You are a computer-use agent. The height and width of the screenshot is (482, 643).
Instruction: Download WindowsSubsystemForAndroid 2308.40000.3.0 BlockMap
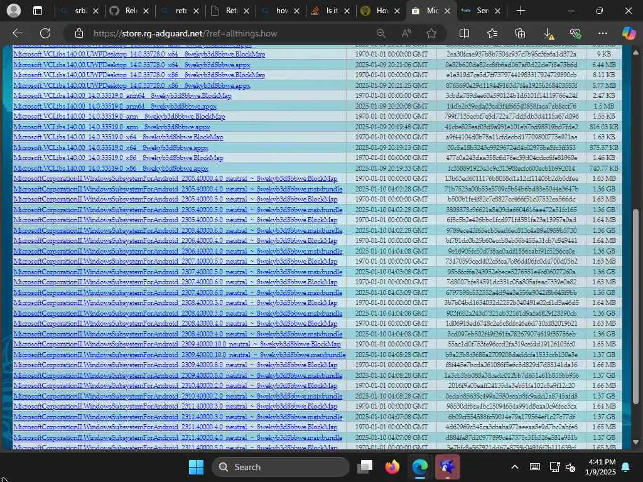(x=175, y=303)
